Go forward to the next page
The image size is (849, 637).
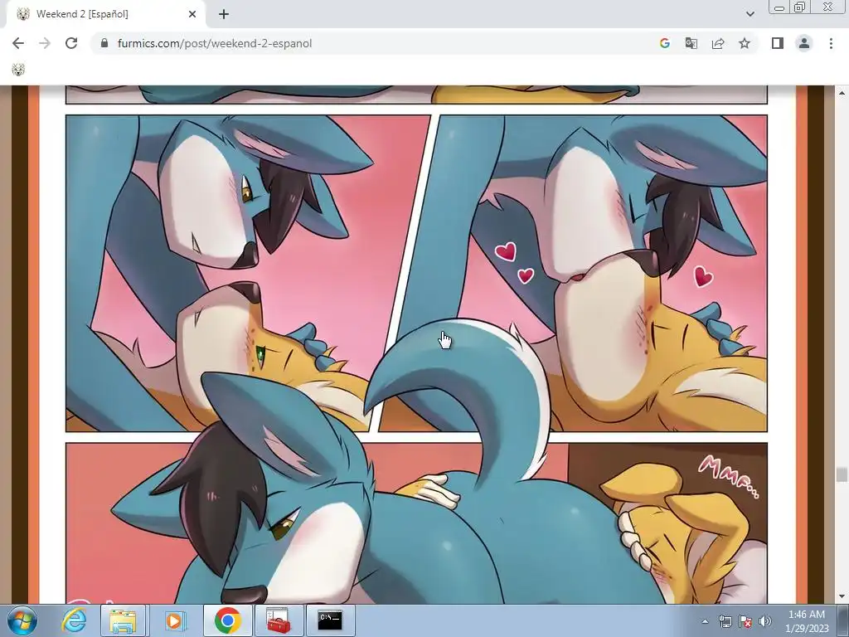point(45,43)
